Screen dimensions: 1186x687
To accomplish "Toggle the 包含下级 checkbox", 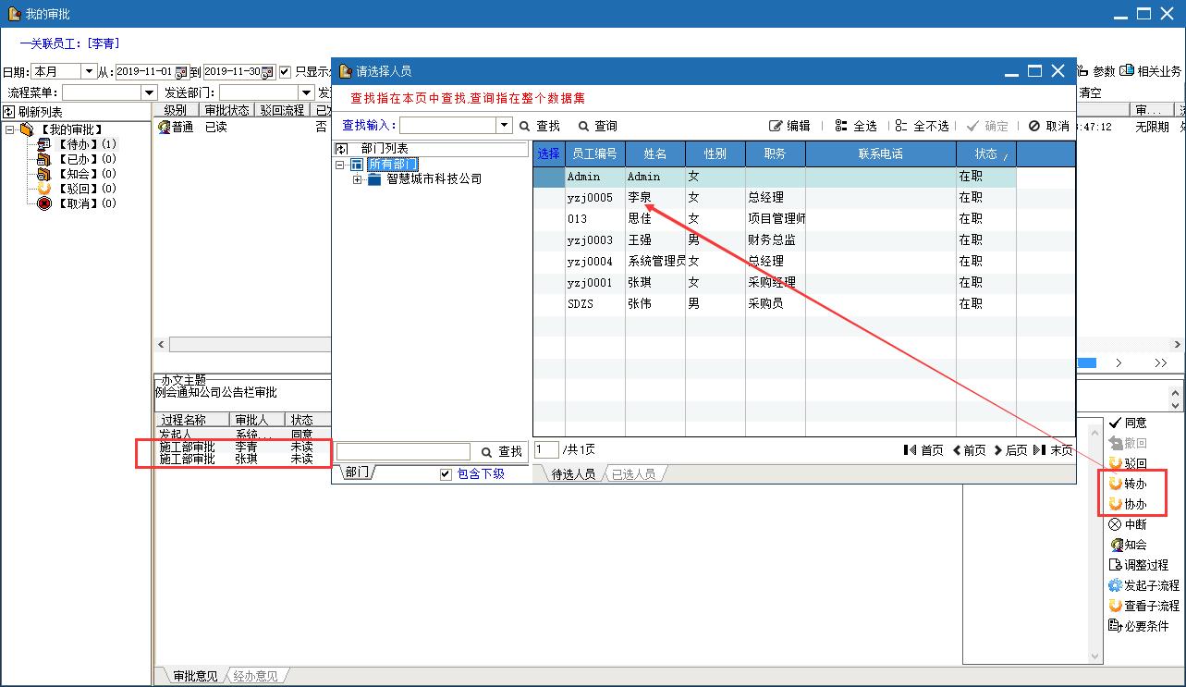I will (446, 474).
